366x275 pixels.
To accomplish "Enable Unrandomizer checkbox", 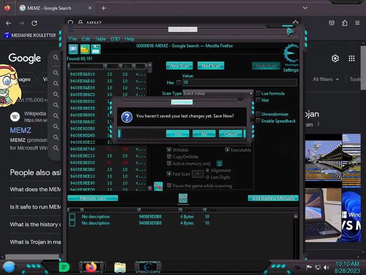I will [x=258, y=114].
